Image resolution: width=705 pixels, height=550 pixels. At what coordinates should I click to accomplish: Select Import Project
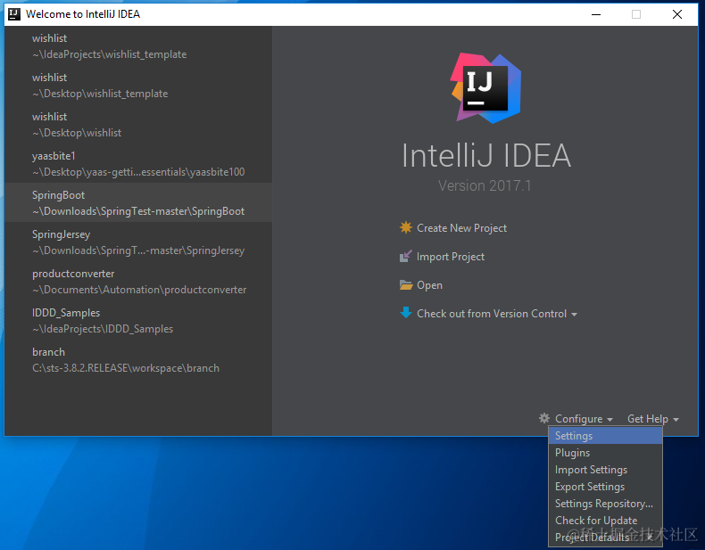450,257
